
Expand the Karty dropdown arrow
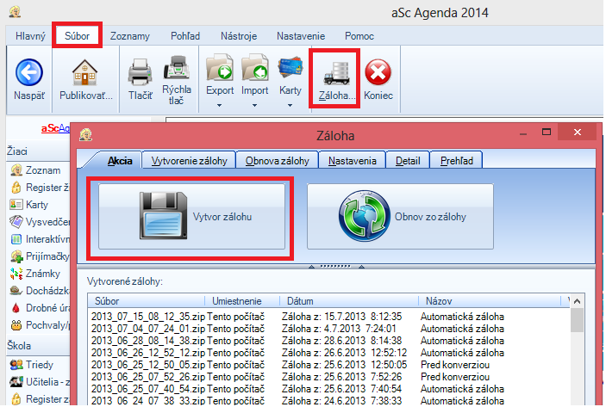point(290,105)
